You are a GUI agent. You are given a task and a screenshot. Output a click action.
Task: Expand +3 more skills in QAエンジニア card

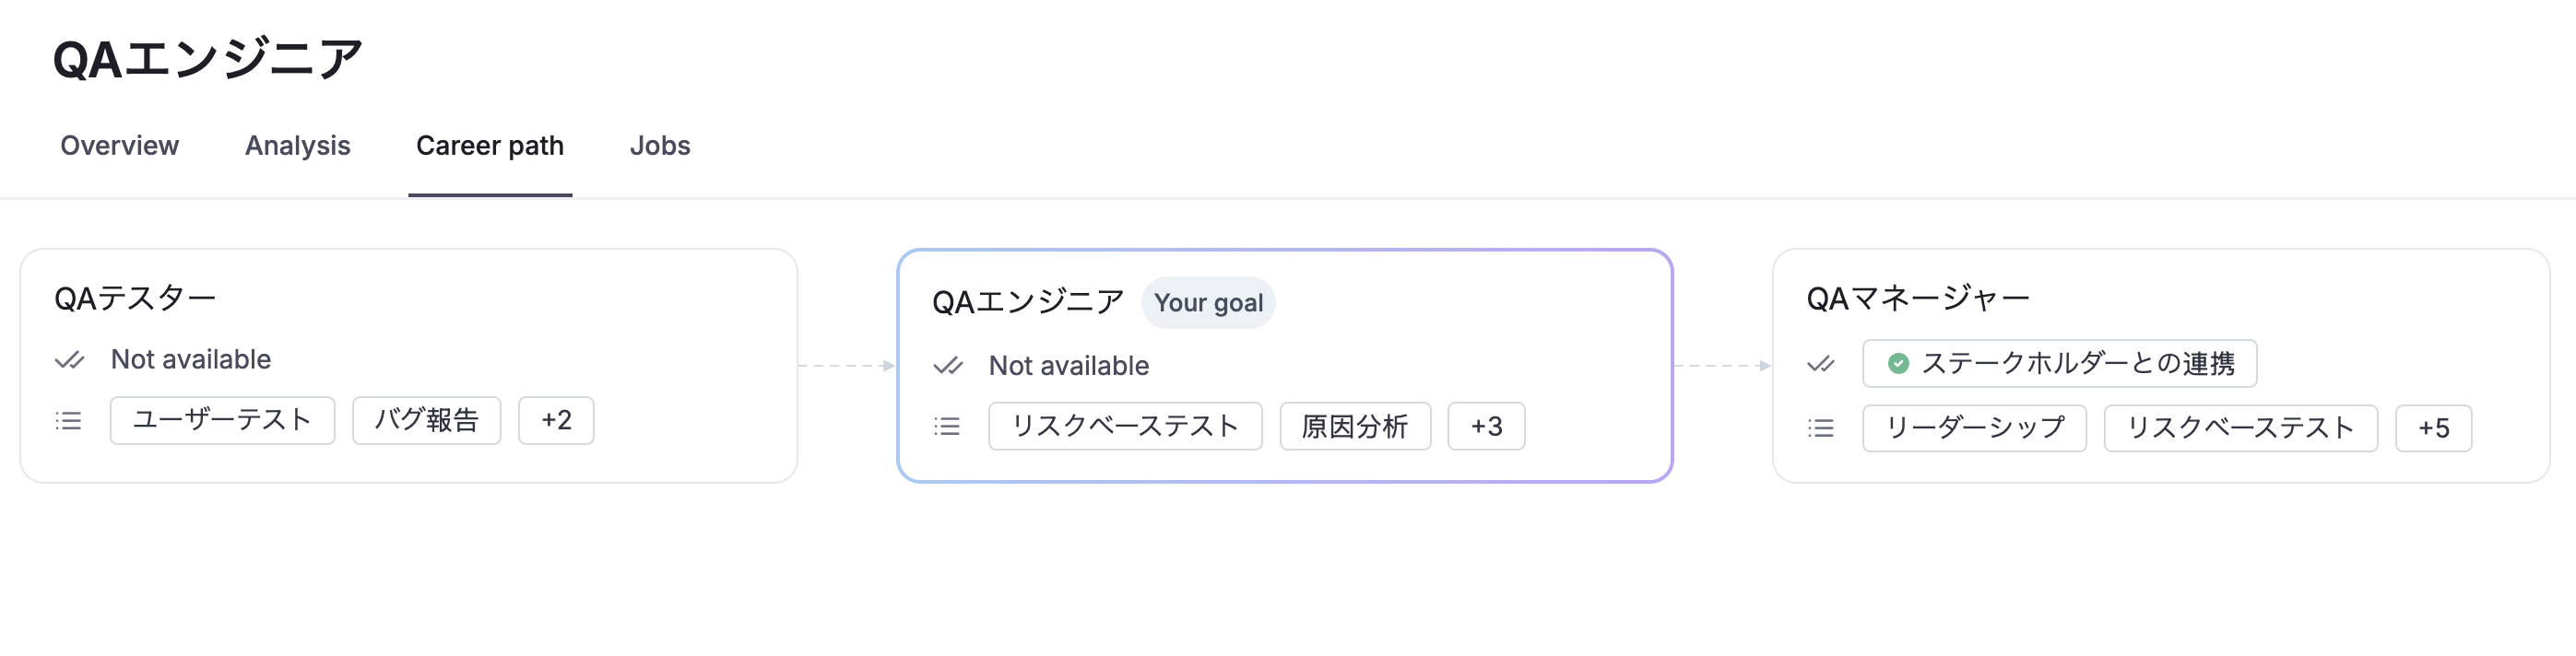1486,427
